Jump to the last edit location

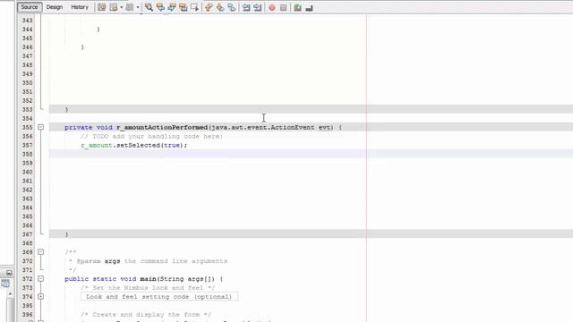click(x=101, y=7)
